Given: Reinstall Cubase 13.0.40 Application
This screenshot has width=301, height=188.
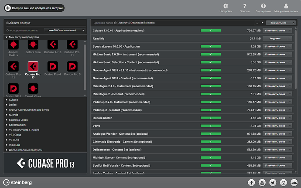Looking at the screenshot, I should pyautogui.click(x=275, y=31).
